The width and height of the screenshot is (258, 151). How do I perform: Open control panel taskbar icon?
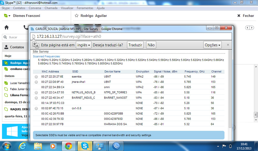[x=100, y=146]
